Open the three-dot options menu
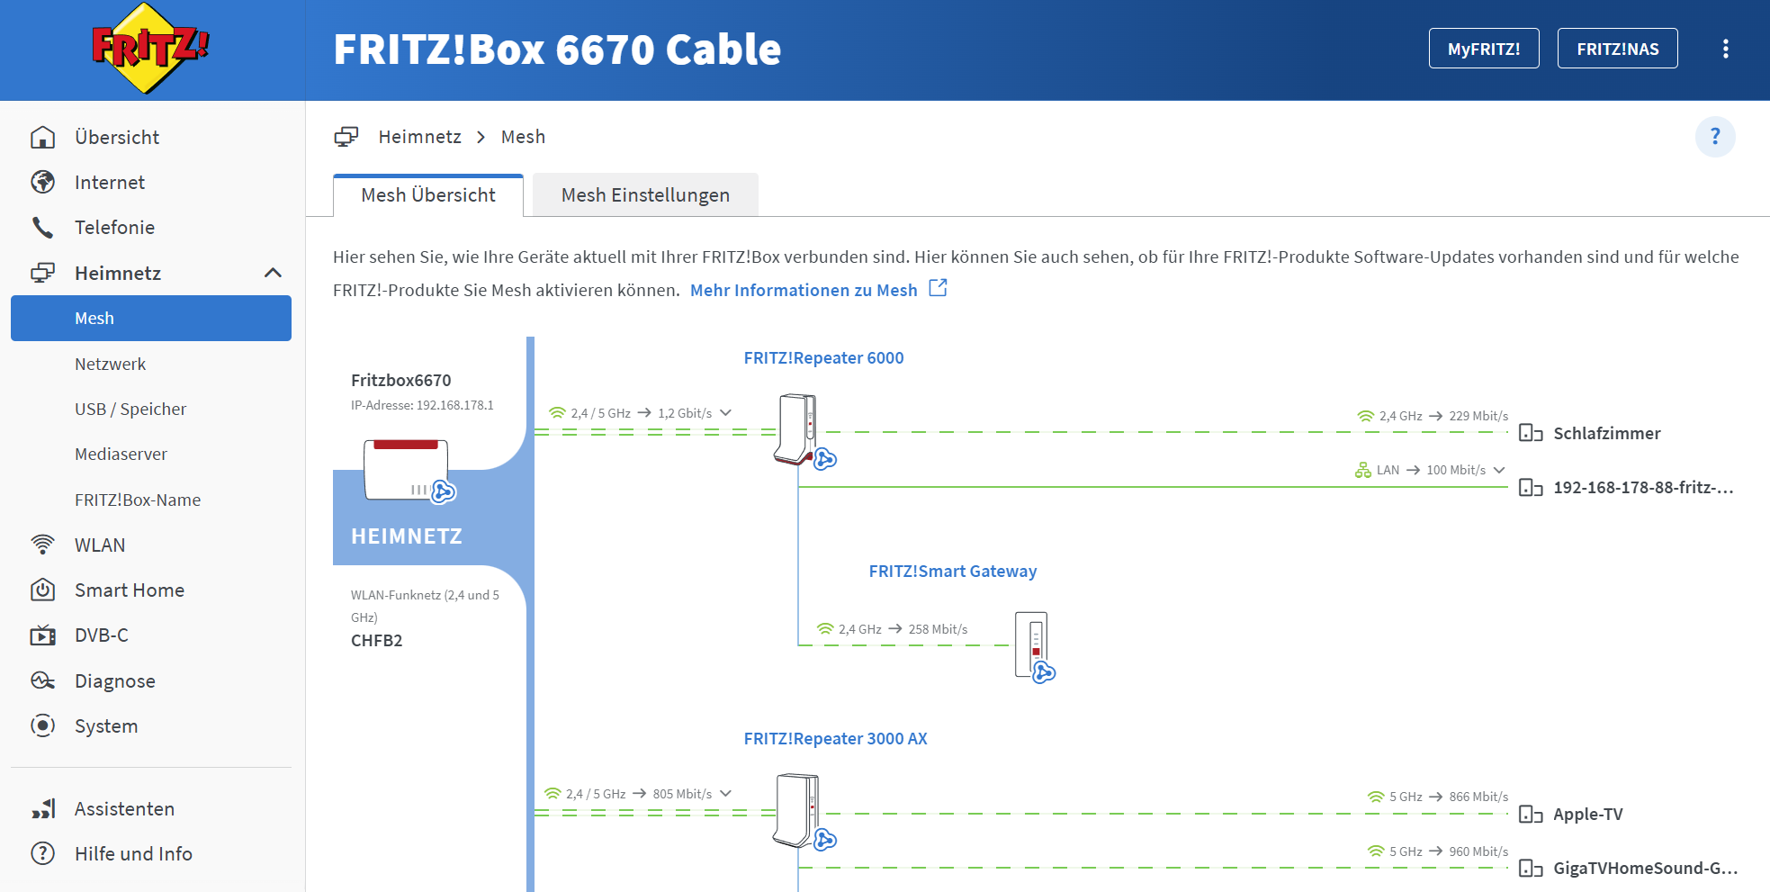The height and width of the screenshot is (892, 1770). (1725, 49)
